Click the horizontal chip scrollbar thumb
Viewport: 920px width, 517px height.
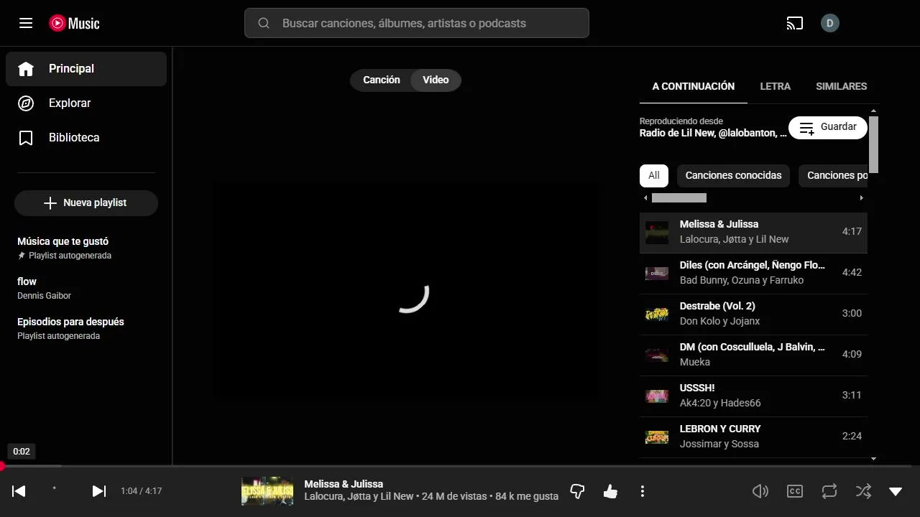pyautogui.click(x=679, y=197)
